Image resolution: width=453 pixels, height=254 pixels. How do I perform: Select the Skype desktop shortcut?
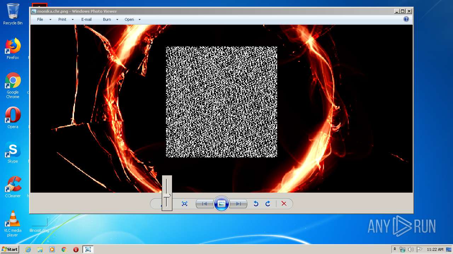coord(13,152)
